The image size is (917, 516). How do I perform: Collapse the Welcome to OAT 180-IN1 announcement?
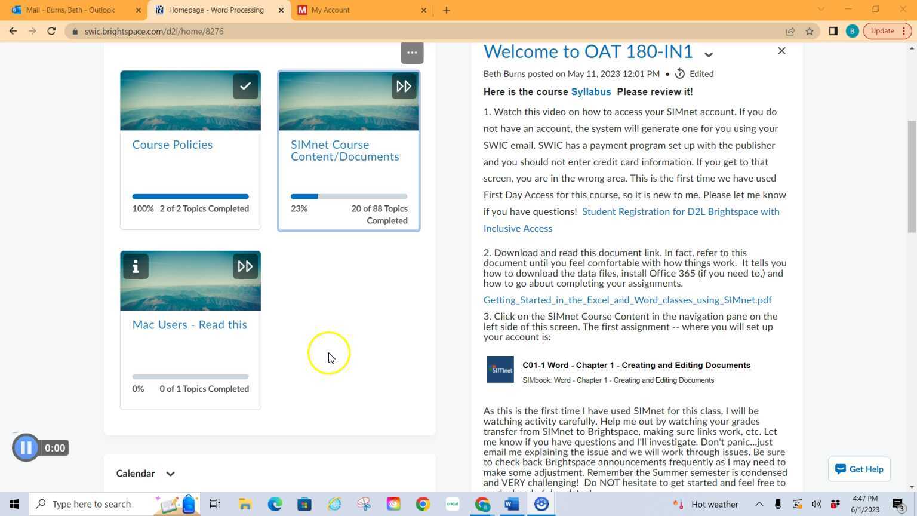(x=708, y=54)
